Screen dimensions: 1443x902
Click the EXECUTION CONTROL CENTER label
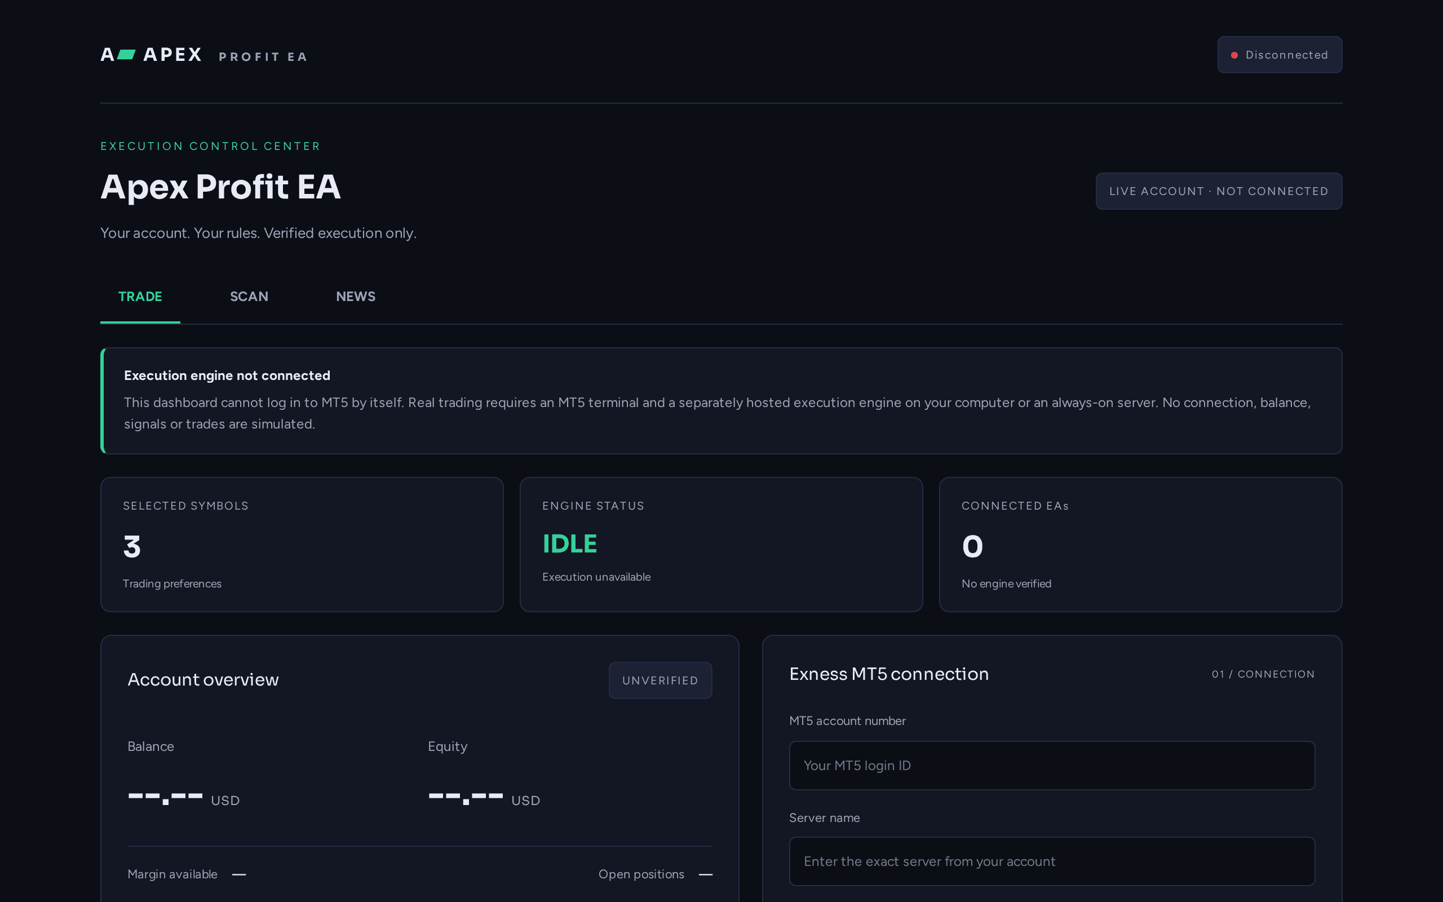click(210, 146)
